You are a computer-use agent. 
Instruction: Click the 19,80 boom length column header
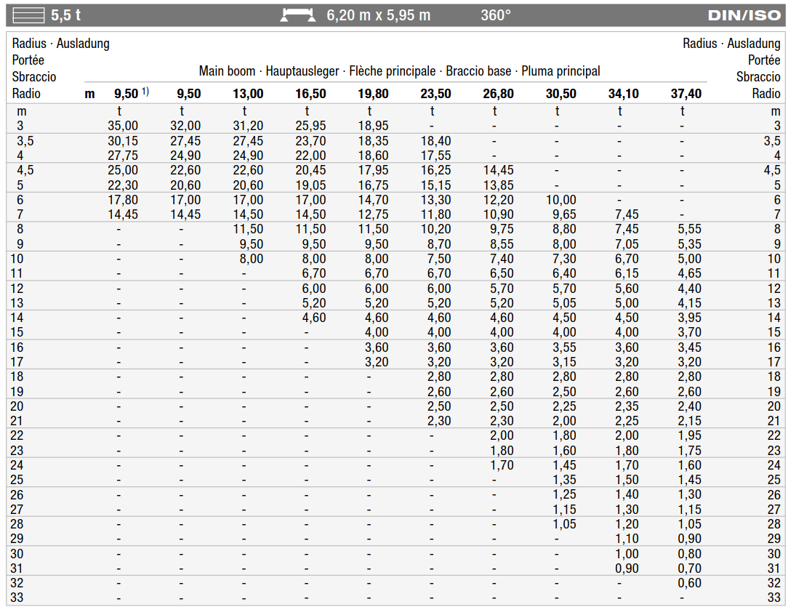point(373,94)
